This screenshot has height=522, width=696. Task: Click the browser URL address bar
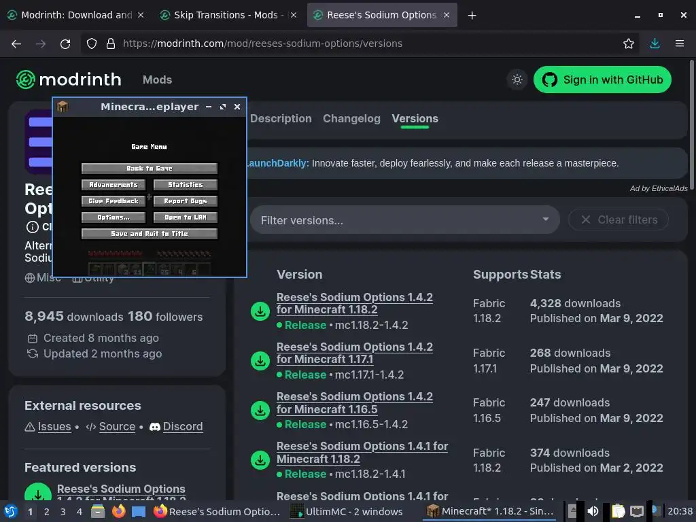[x=360, y=43]
